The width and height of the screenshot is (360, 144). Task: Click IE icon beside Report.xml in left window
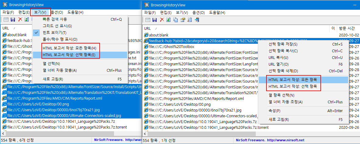(x=5, y=98)
